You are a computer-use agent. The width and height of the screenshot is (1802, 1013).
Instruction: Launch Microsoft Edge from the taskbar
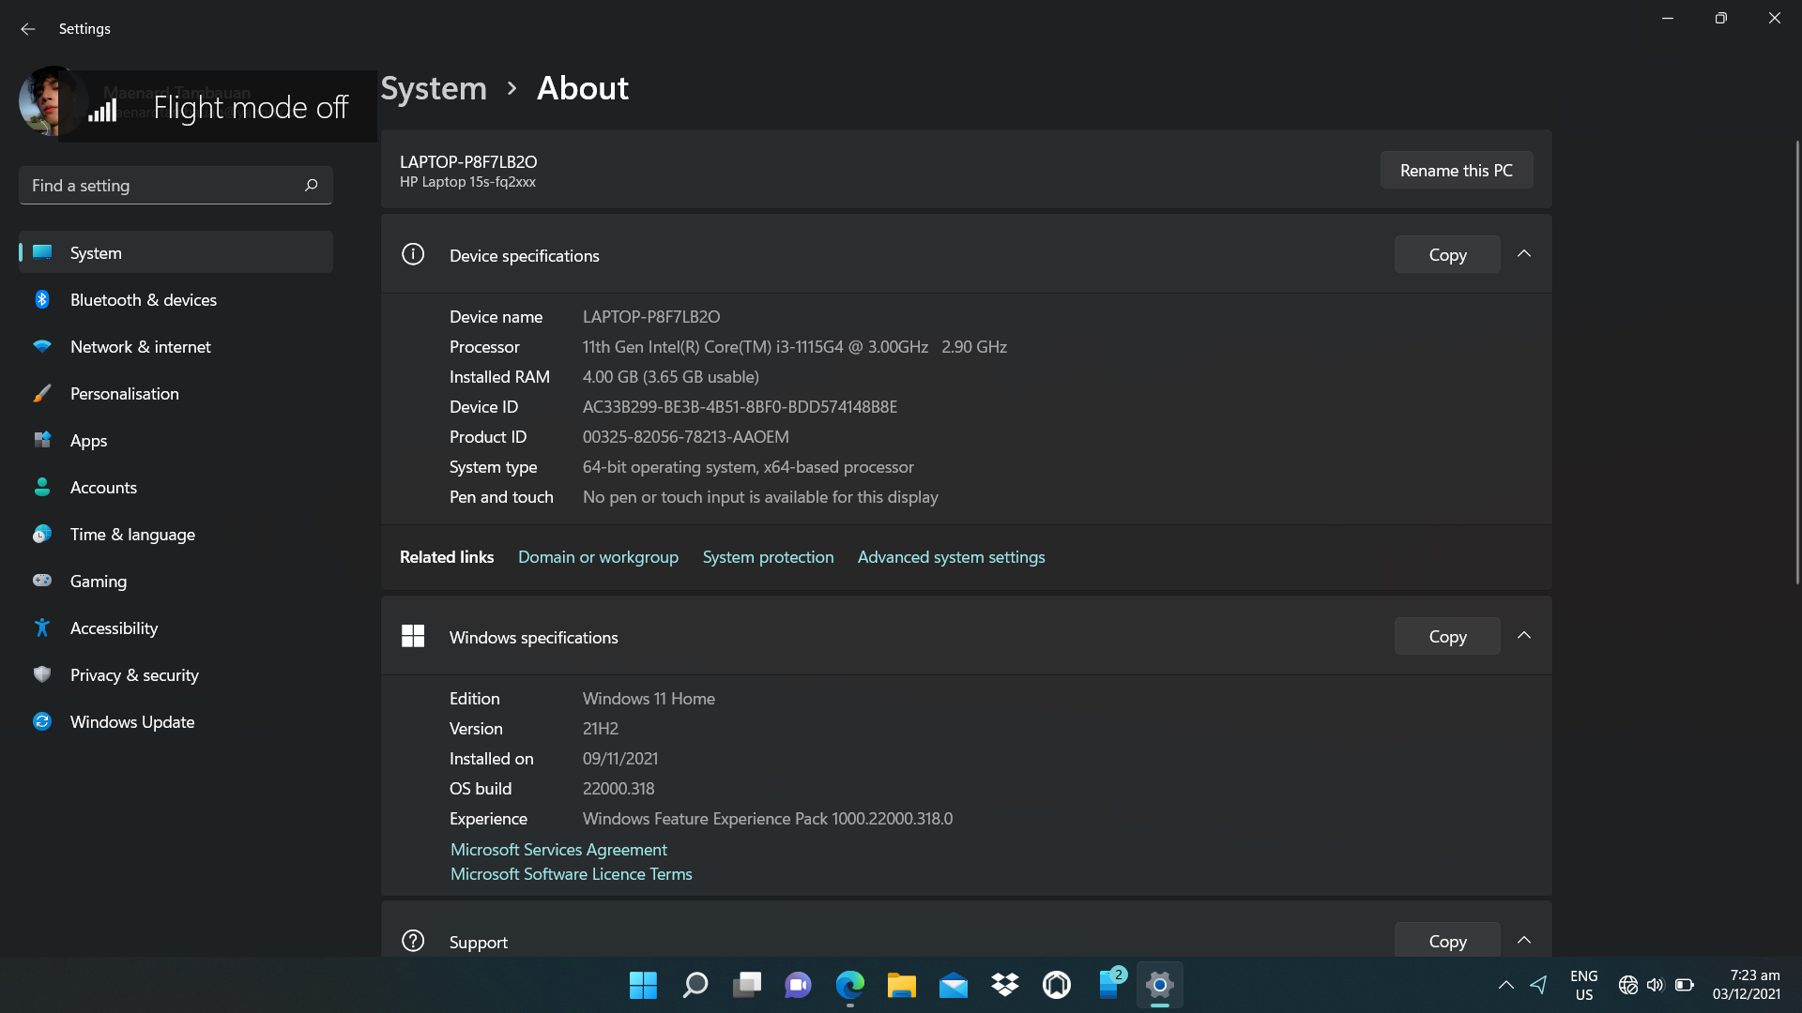pyautogui.click(x=850, y=985)
